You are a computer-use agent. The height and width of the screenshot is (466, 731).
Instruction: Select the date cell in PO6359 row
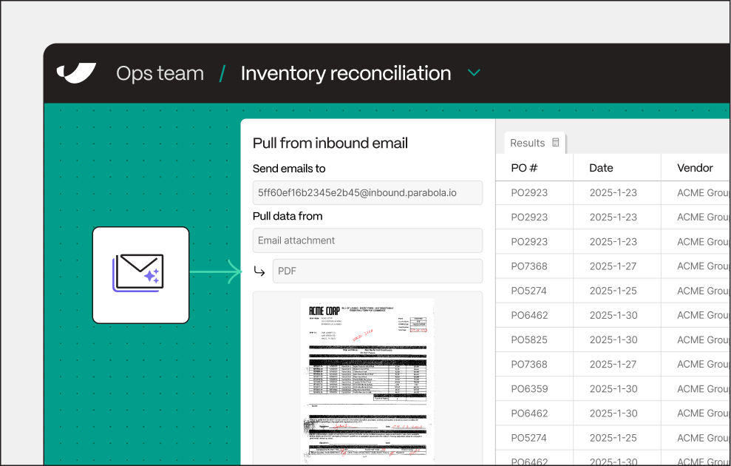click(x=616, y=388)
